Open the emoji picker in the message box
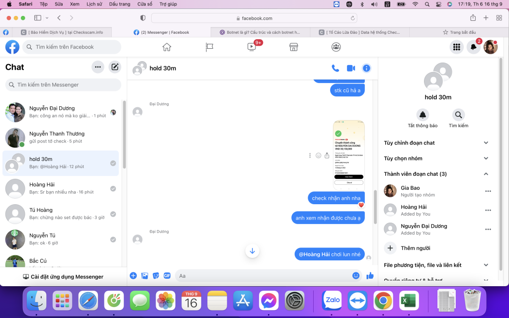The width and height of the screenshot is (509, 318). pyautogui.click(x=356, y=275)
